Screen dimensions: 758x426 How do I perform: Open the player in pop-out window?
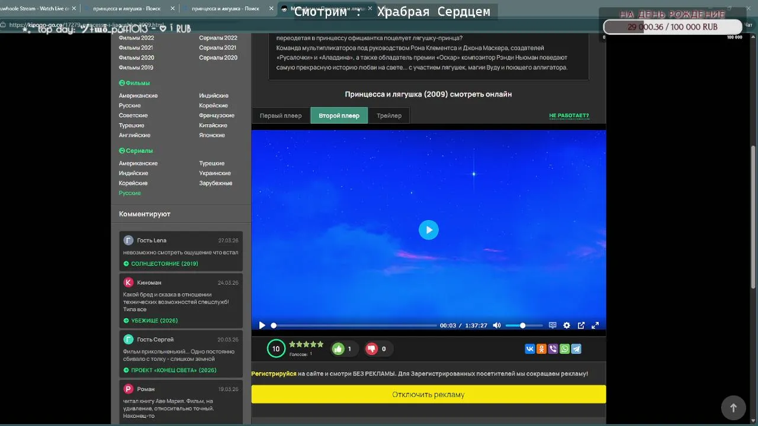[x=581, y=325]
